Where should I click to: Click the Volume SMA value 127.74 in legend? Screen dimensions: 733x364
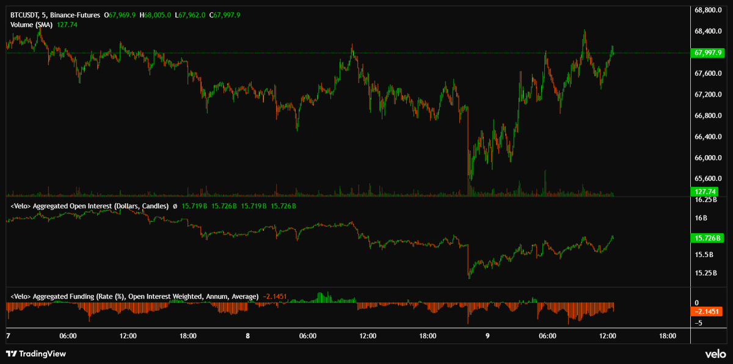click(67, 24)
